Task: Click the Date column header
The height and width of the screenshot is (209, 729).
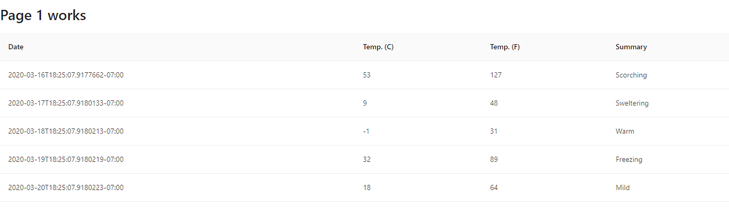Action: pos(16,47)
